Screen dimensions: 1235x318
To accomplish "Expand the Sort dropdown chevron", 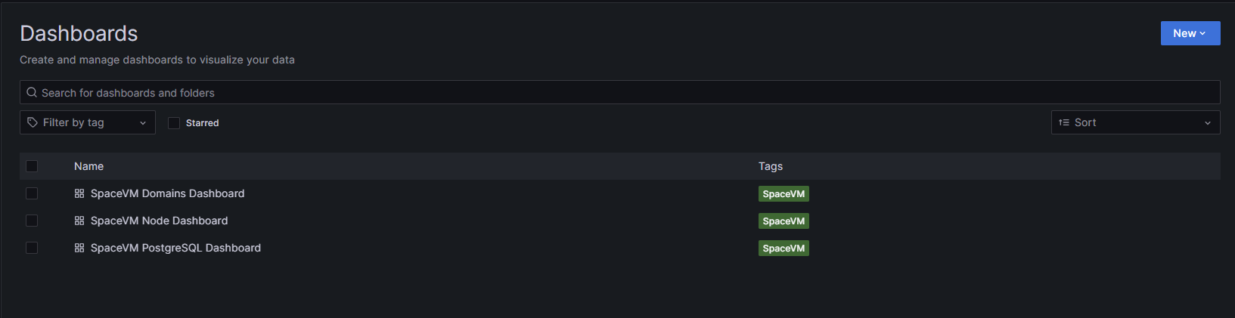I will tap(1207, 123).
